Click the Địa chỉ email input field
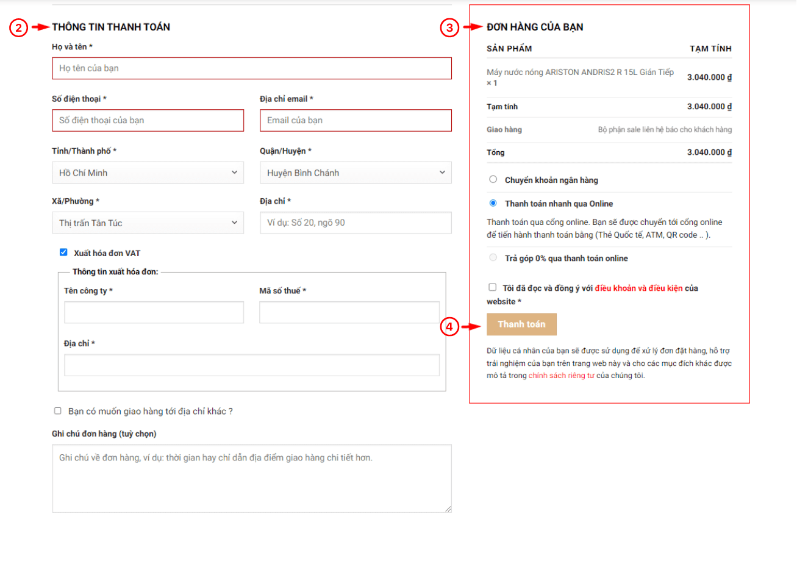 click(x=356, y=121)
